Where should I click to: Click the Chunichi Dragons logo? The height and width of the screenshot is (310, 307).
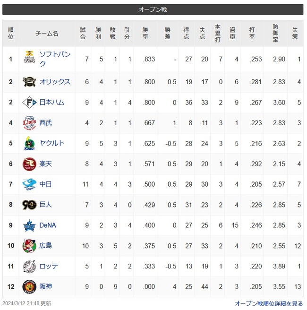pyautogui.click(x=29, y=184)
